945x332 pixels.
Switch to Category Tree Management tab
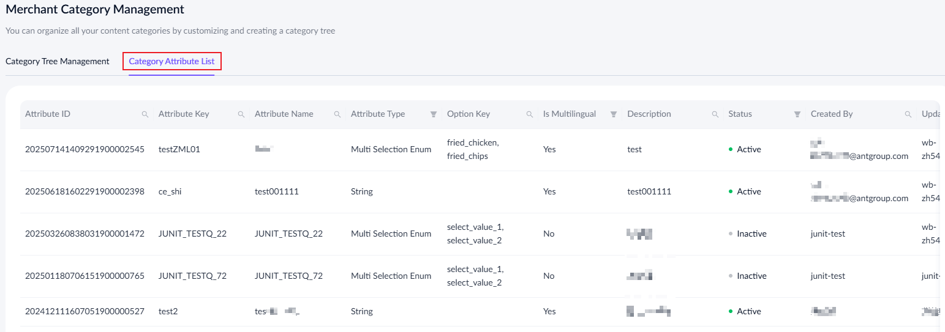tap(58, 61)
